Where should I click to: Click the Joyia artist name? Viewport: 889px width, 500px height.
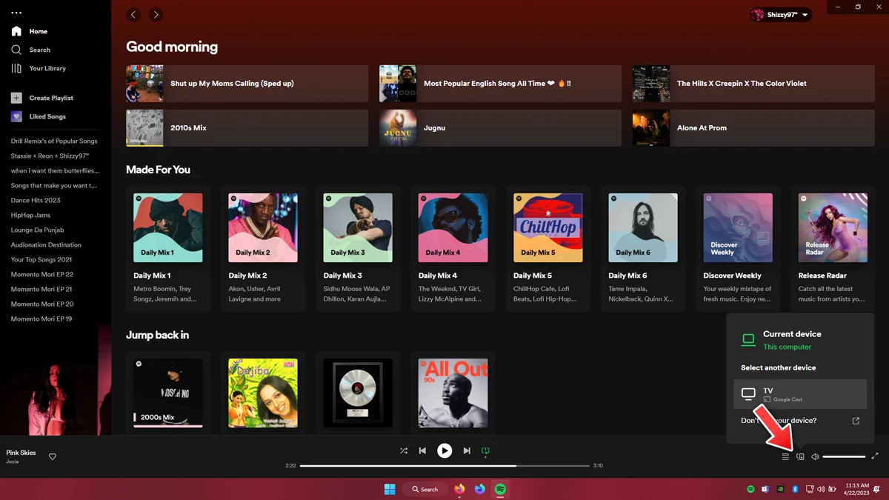[13, 461]
